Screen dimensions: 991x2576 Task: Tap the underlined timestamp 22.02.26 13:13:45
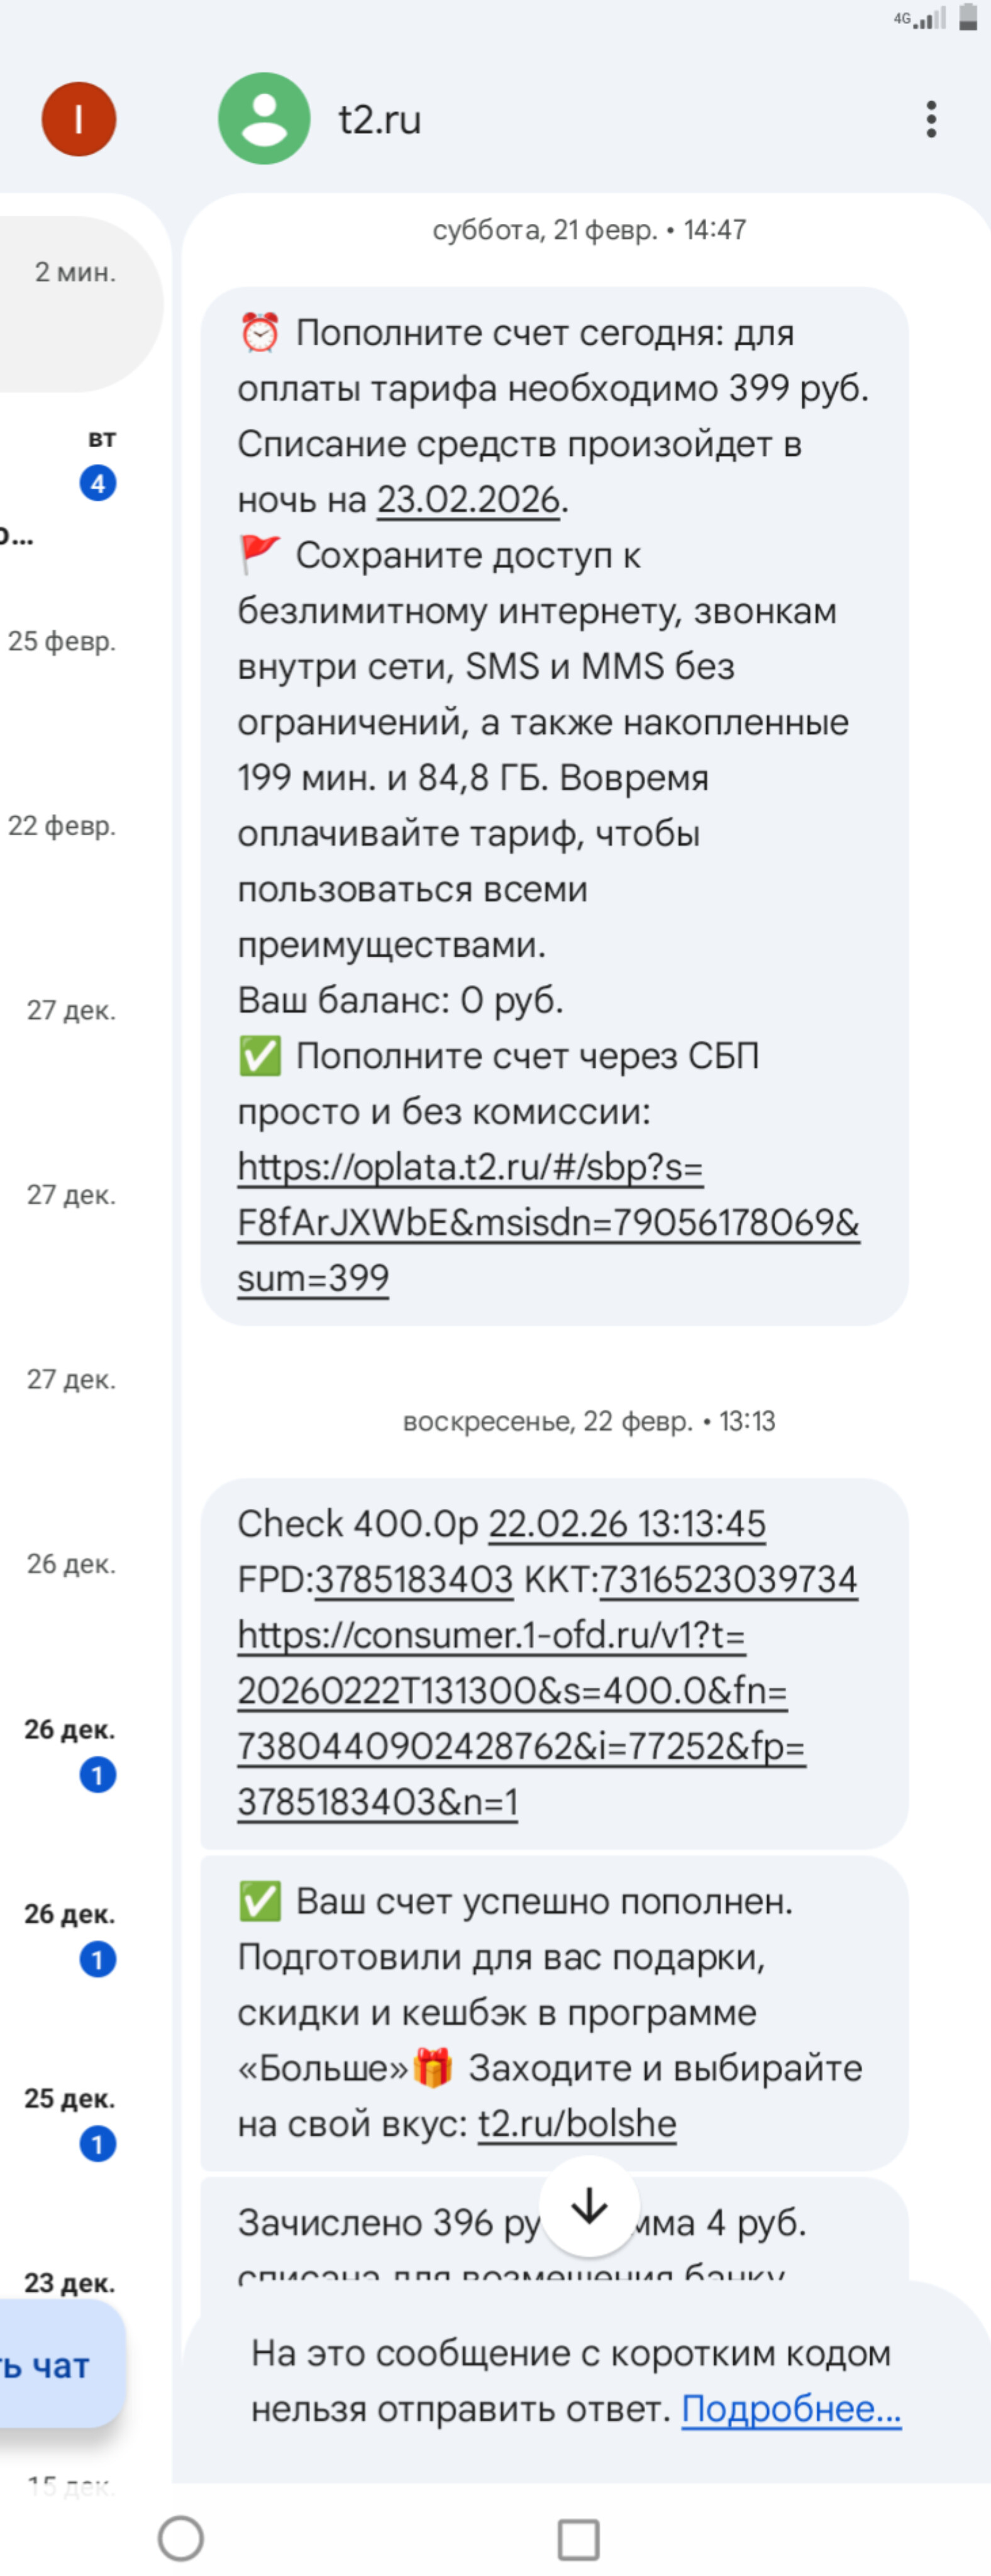626,1524
